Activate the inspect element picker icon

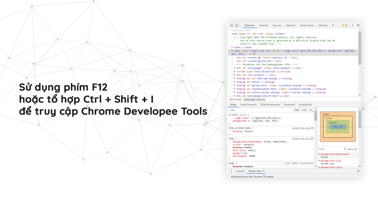point(231,25)
